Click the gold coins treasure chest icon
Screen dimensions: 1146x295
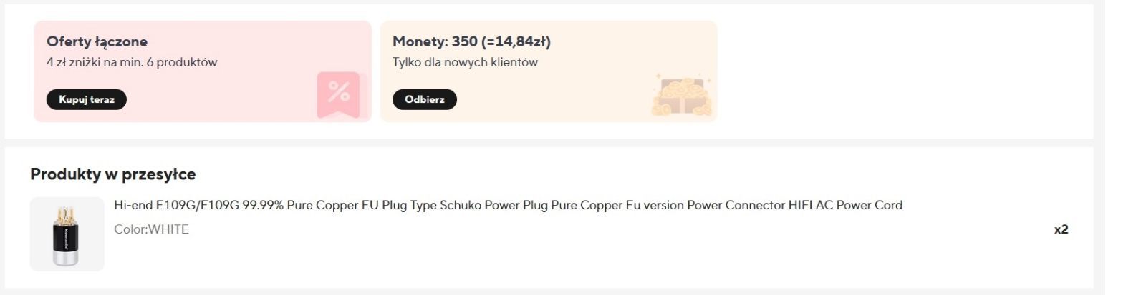point(681,96)
